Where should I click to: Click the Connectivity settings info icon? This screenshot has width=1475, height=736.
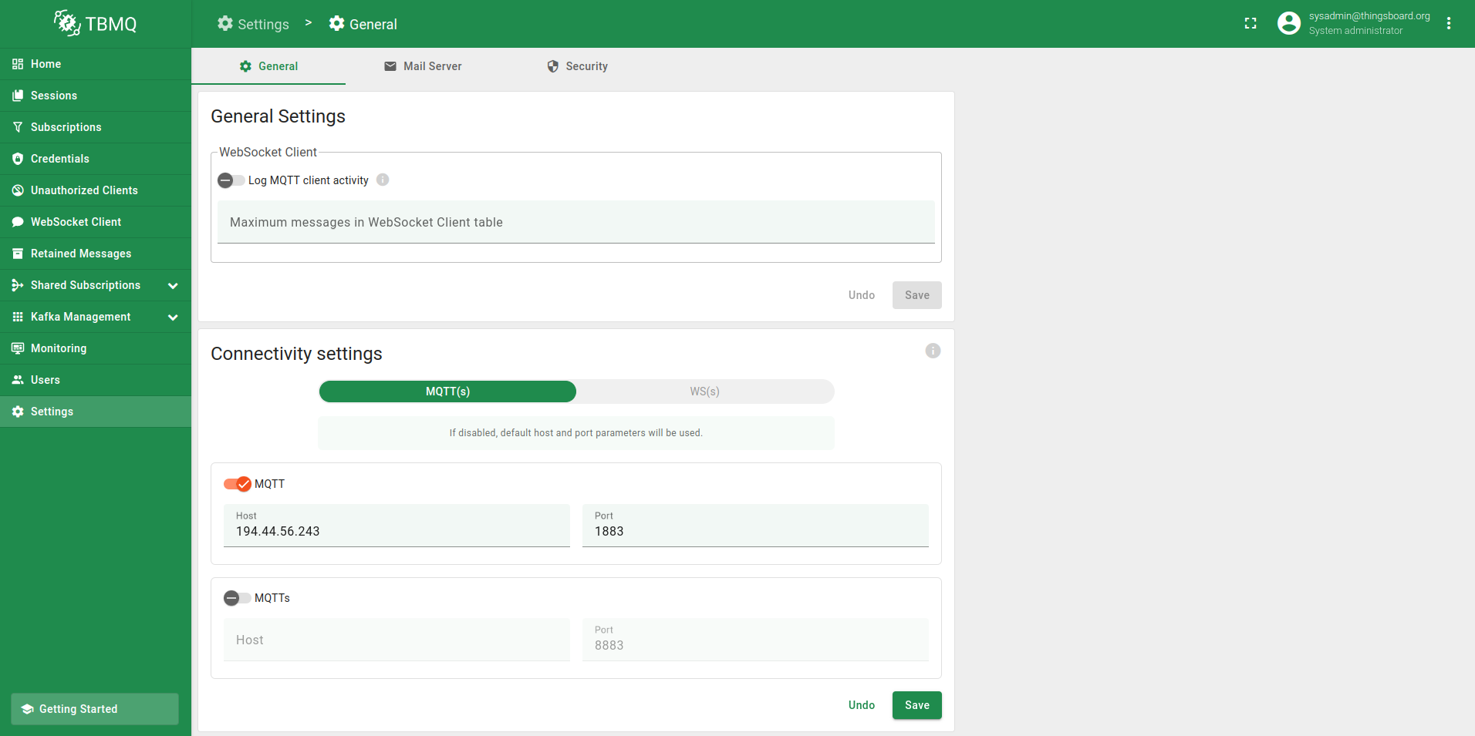coord(933,351)
